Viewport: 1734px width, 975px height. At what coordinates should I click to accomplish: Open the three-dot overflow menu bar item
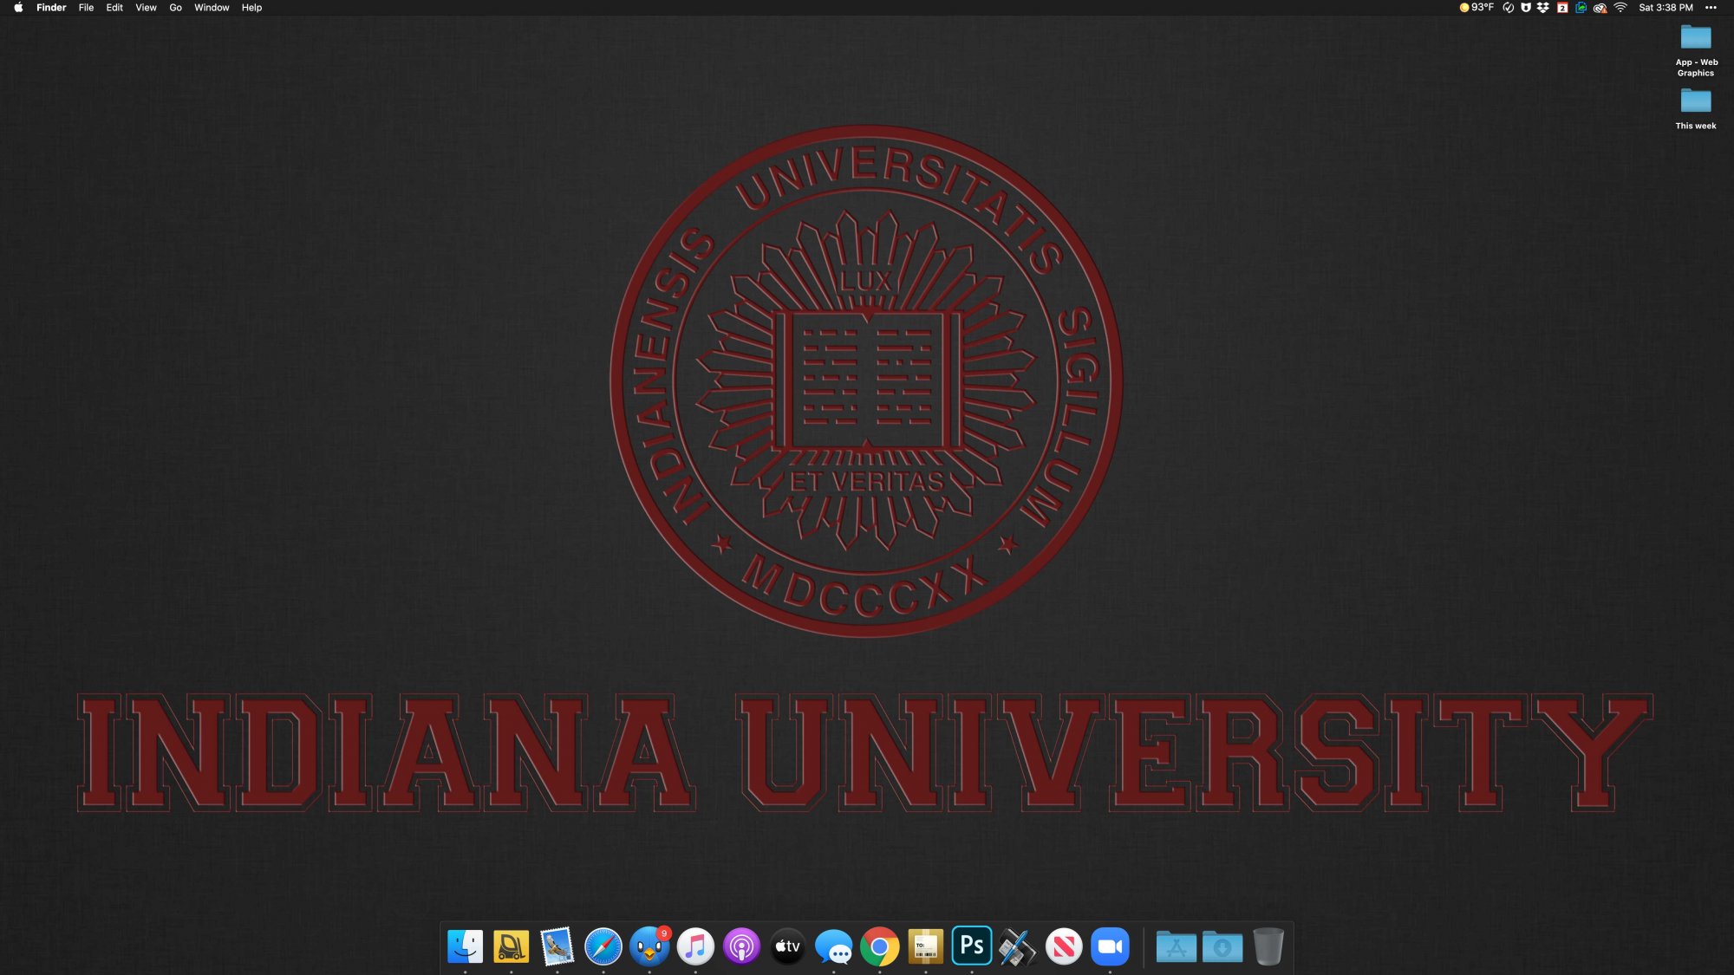coord(1711,8)
